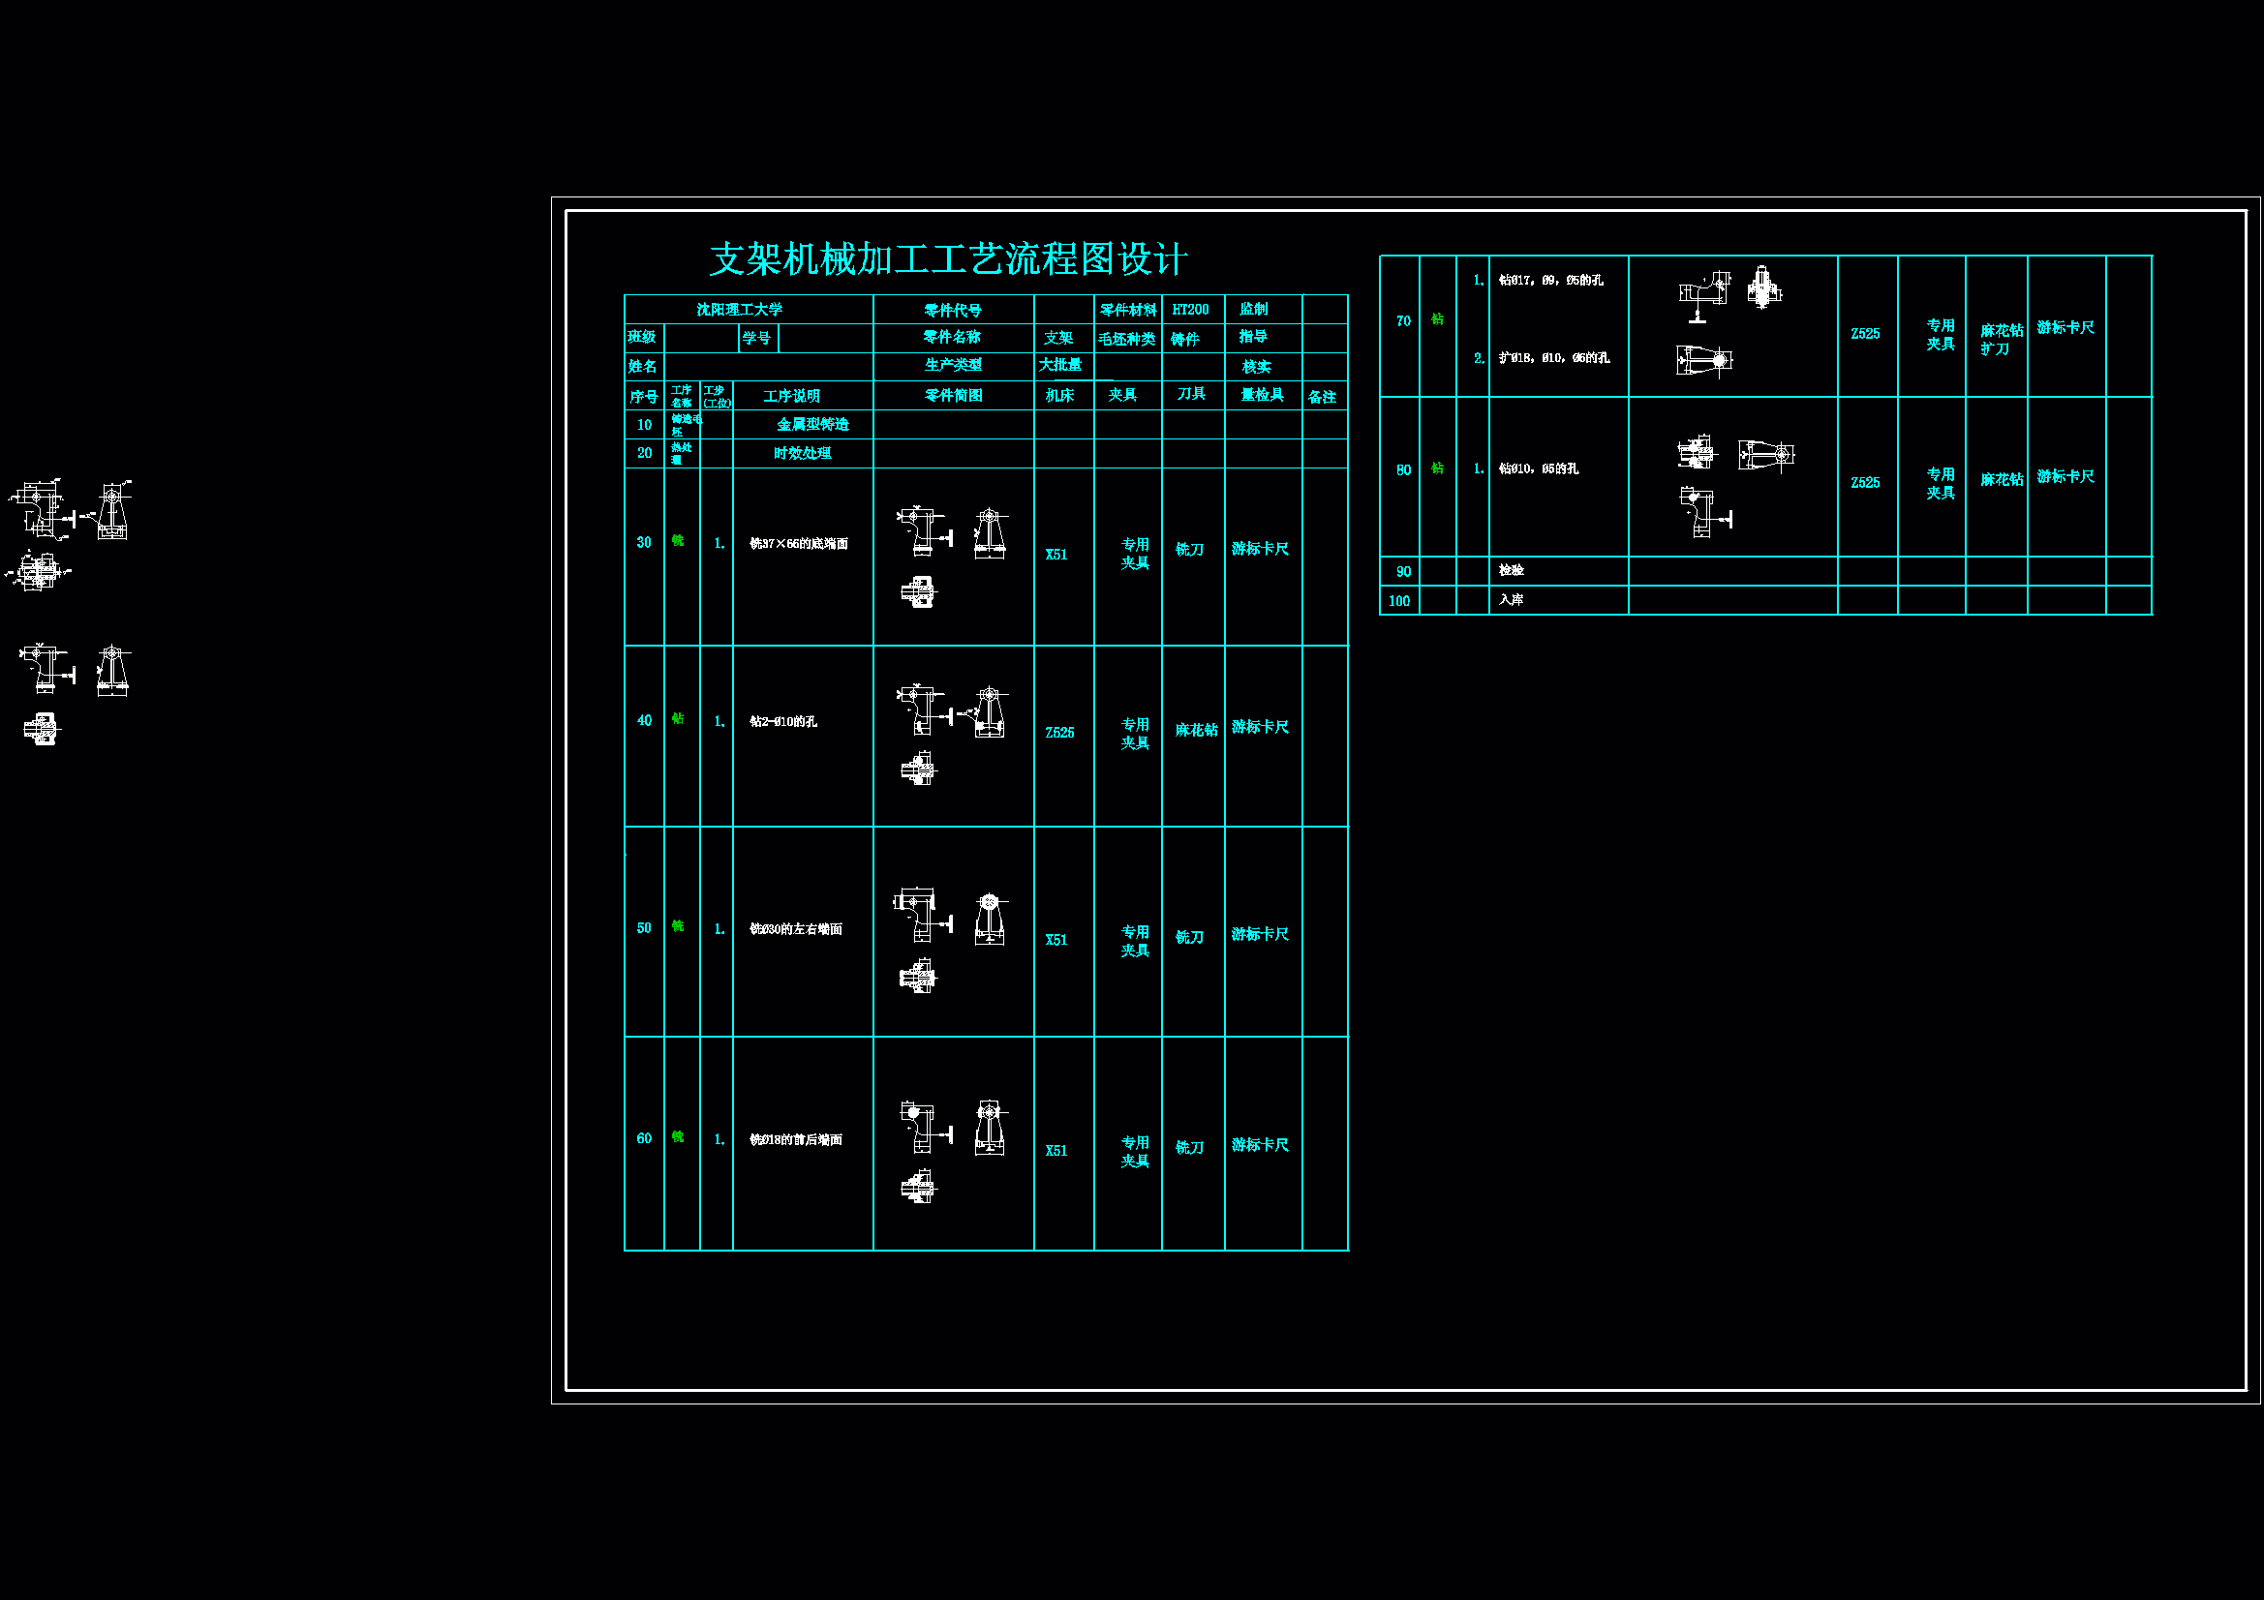Click the 钻Ø10, Ø5的孔 text in row 80

coord(1539,469)
